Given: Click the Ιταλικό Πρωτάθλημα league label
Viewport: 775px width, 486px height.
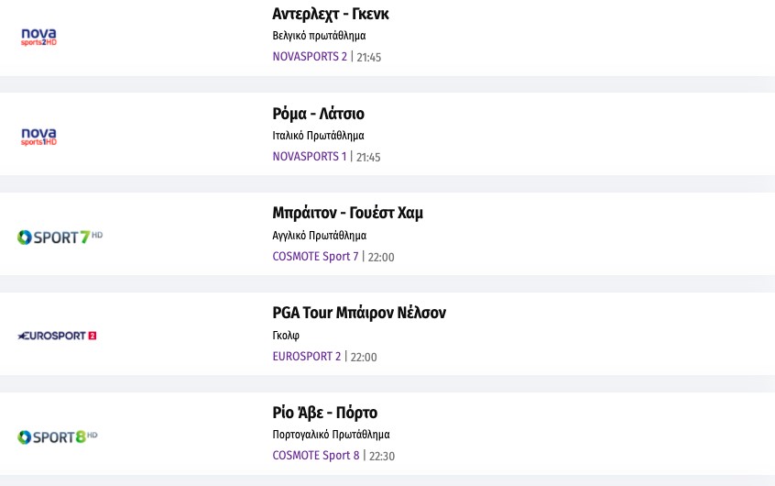Looking at the screenshot, I should (318, 136).
